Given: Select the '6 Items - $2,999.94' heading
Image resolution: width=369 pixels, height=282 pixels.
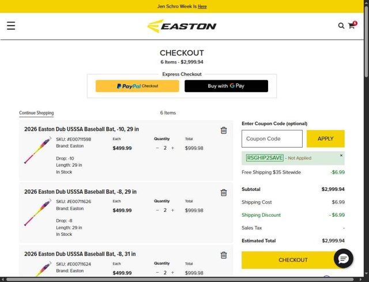Looking at the screenshot, I should pos(182,62).
